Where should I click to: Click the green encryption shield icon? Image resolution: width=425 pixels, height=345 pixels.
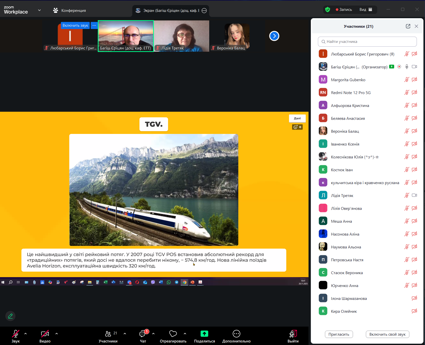327,10
